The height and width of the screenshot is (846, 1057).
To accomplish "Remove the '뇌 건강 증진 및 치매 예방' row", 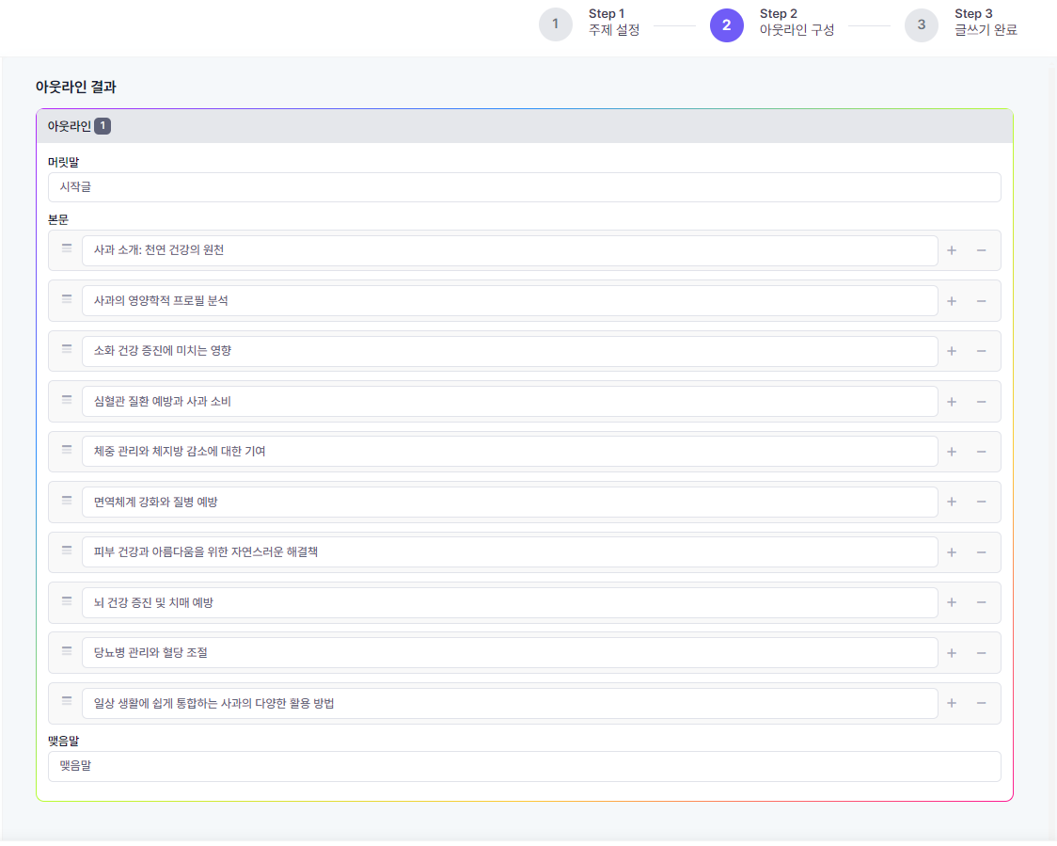I will 981,602.
